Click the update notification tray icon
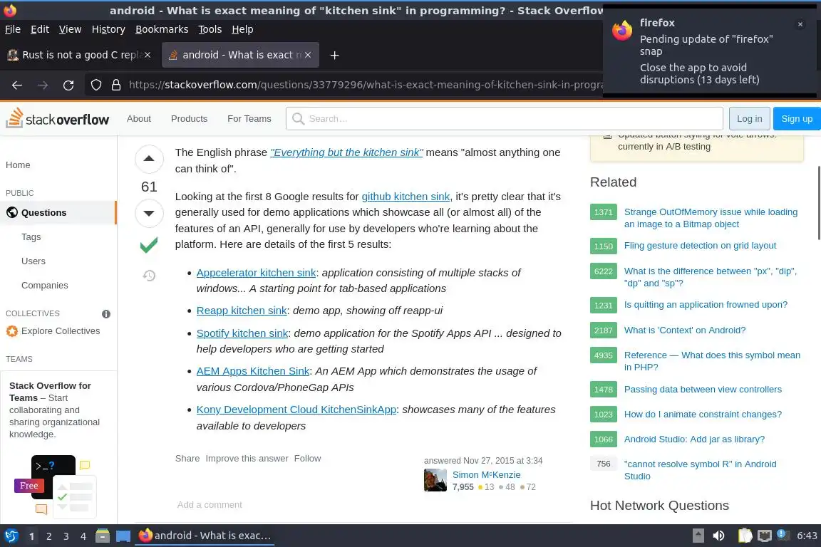The width and height of the screenshot is (821, 547). click(782, 534)
